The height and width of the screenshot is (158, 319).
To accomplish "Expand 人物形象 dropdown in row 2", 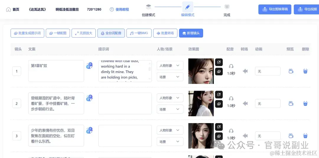I will coord(170,98).
